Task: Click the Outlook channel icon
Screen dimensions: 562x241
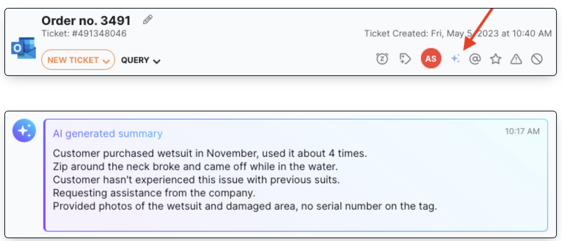Action: coord(23,48)
